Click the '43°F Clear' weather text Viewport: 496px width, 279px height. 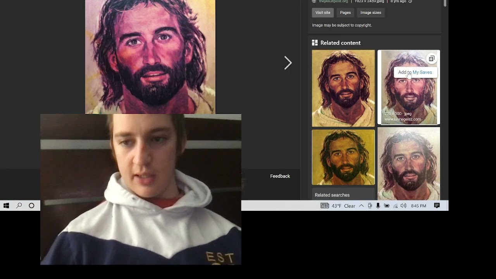pos(343,206)
